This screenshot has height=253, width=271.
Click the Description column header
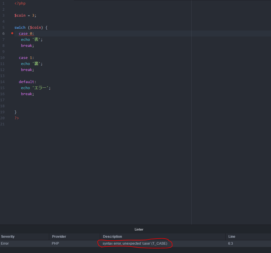pyautogui.click(x=112, y=237)
